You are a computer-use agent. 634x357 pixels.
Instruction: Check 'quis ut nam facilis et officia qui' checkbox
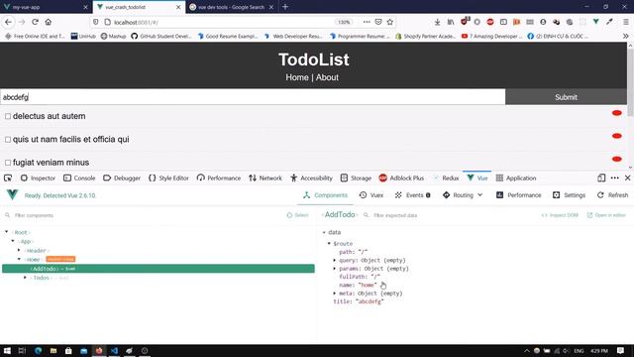[x=8, y=139]
